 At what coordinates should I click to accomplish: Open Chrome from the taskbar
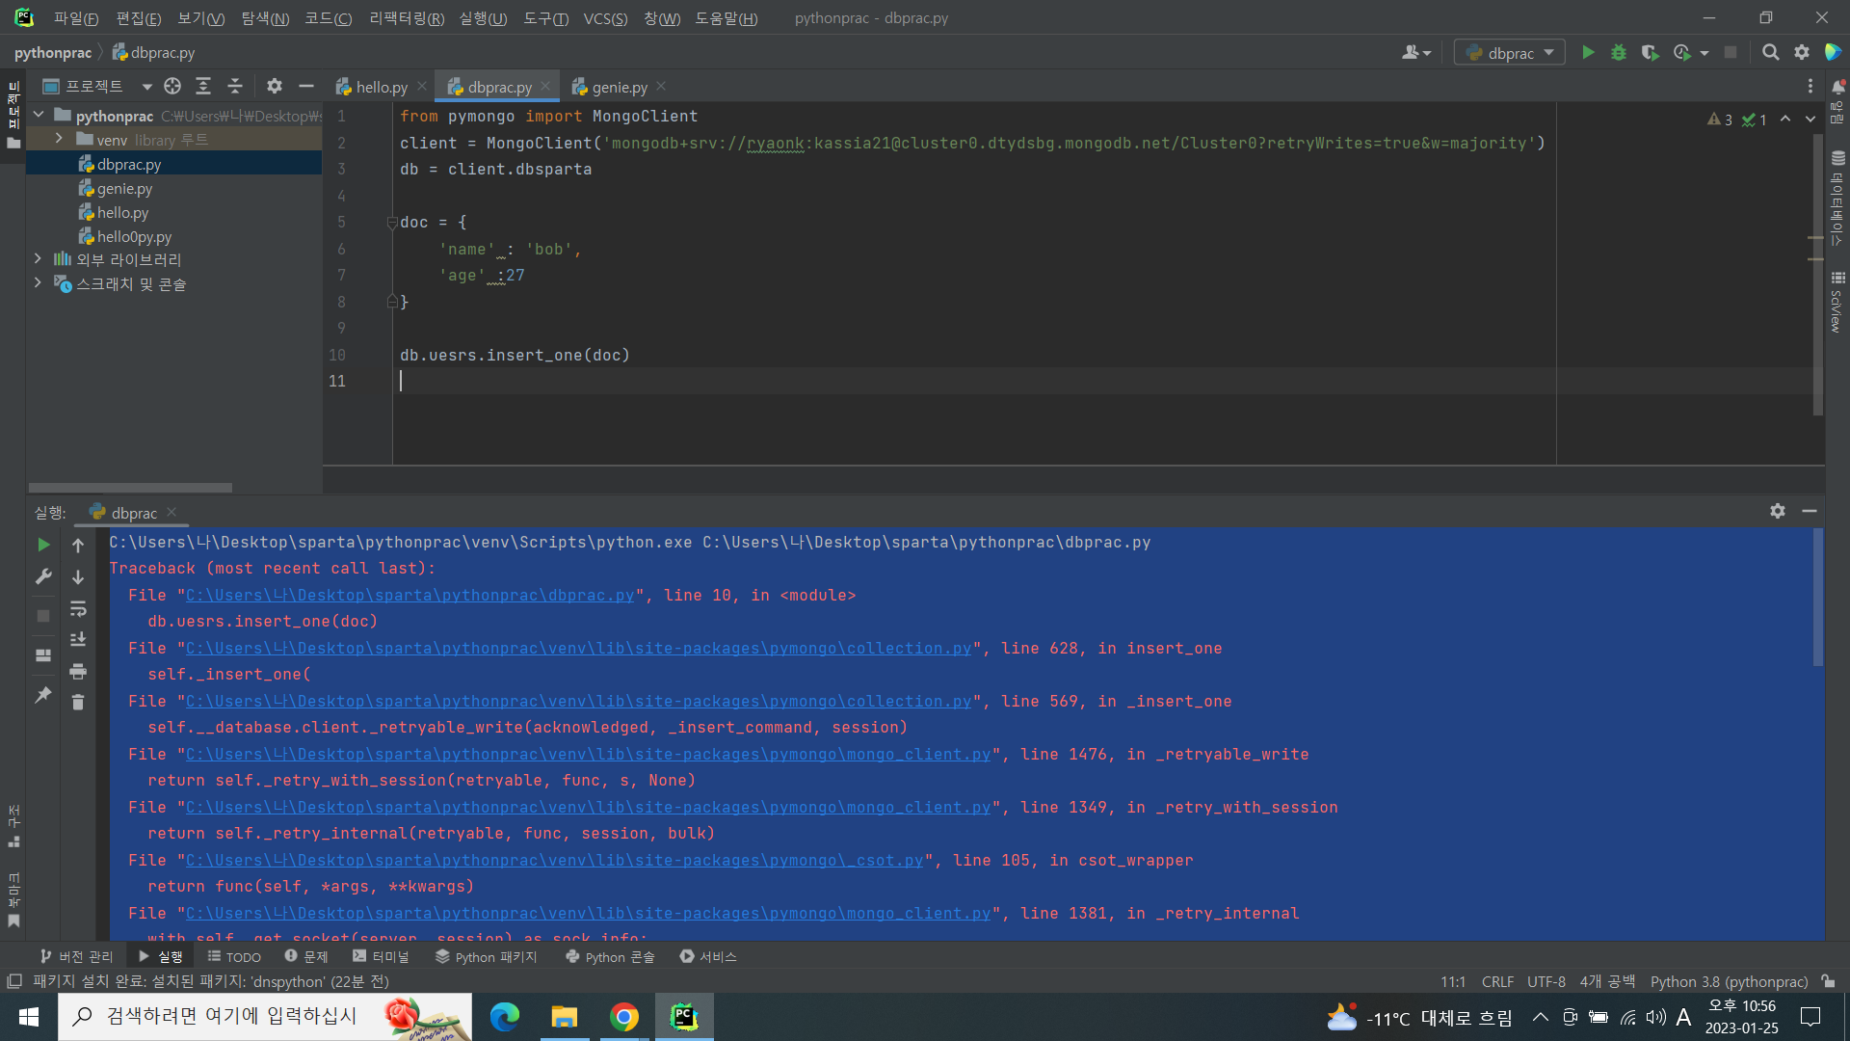624,1017
